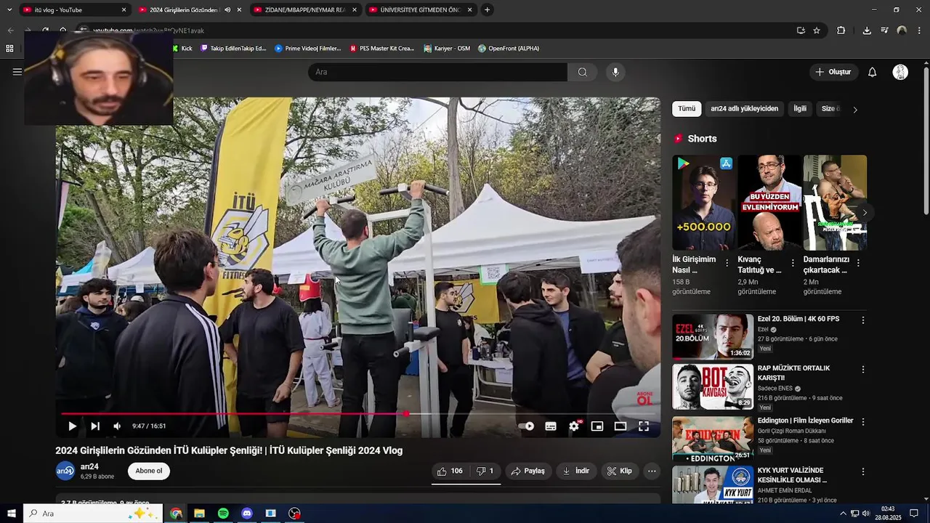Skip to the next video
This screenshot has width=930, height=523.
click(95, 426)
